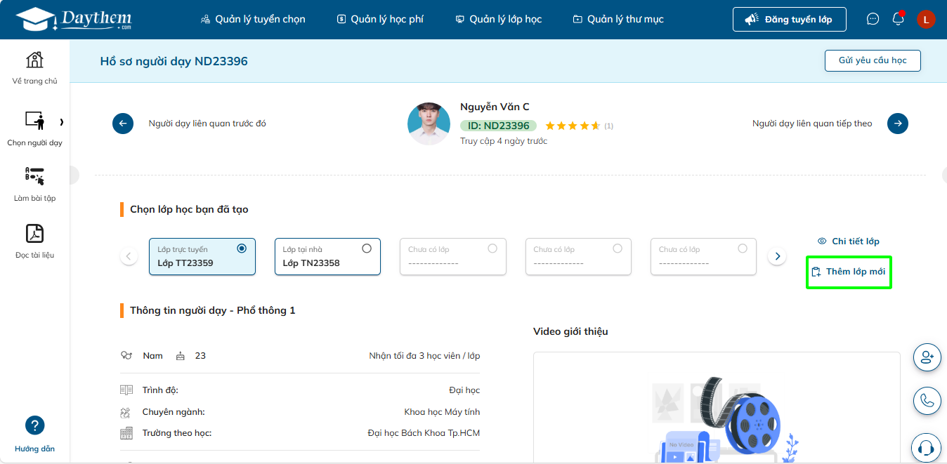Click Gửi yêu cầu học button

(x=872, y=60)
